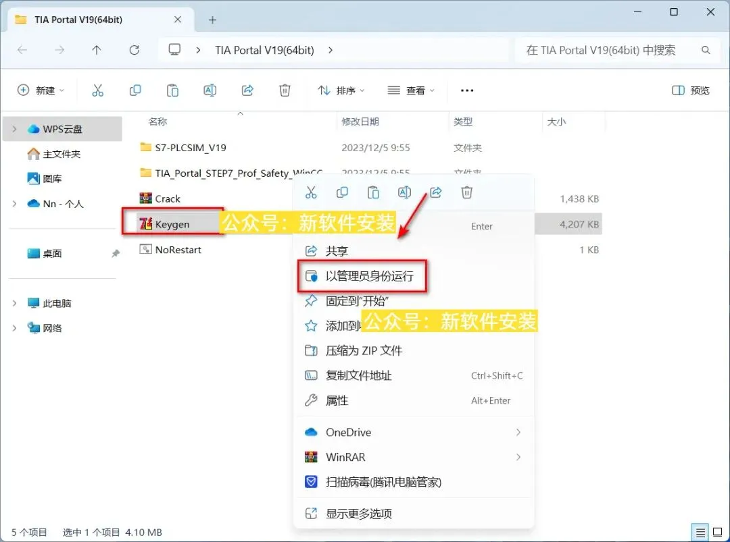This screenshot has height=542, width=730.
Task: Expand WinRAR submenu arrow
Action: click(518, 457)
